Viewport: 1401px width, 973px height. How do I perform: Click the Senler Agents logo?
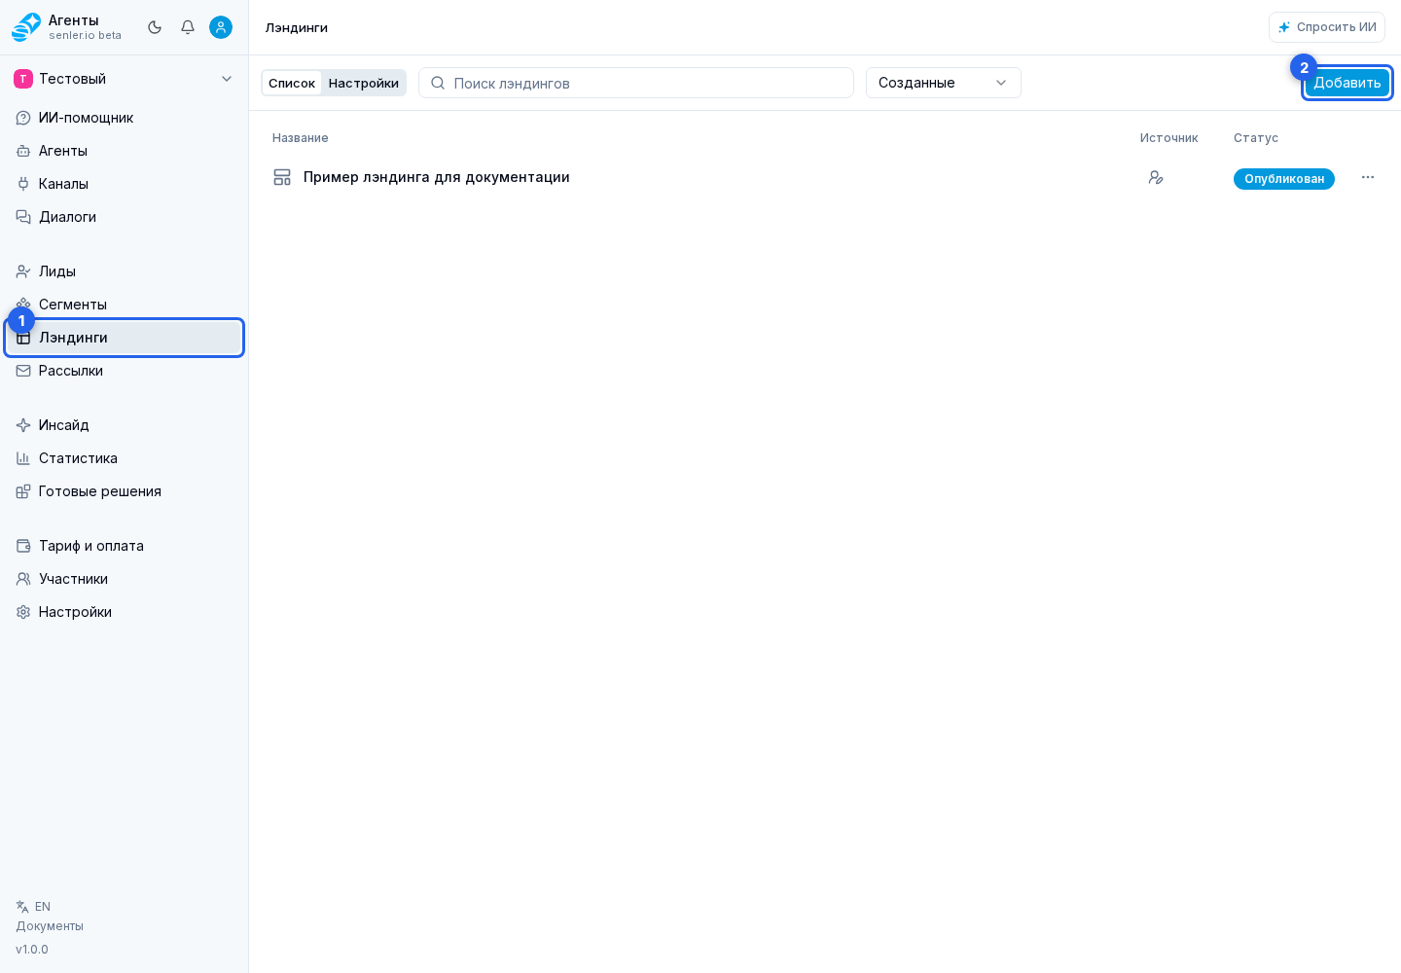(26, 27)
